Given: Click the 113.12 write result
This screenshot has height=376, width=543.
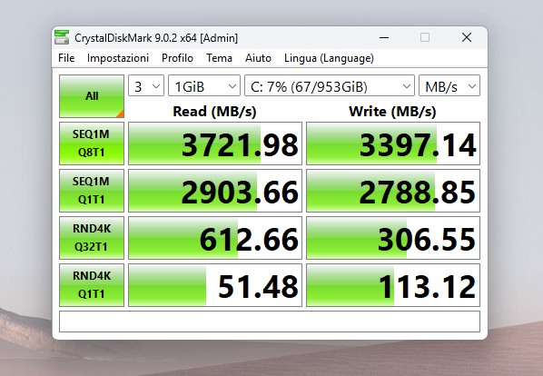Looking at the screenshot, I should 393,285.
